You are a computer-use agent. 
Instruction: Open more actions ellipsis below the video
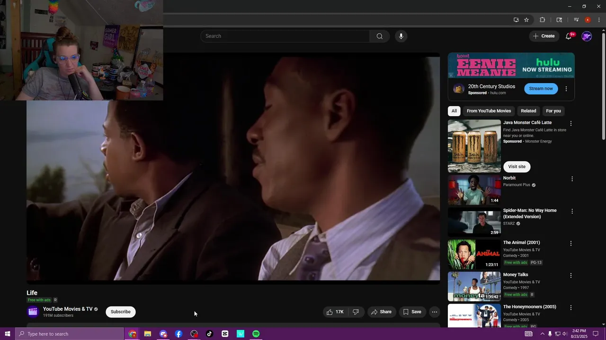435,312
